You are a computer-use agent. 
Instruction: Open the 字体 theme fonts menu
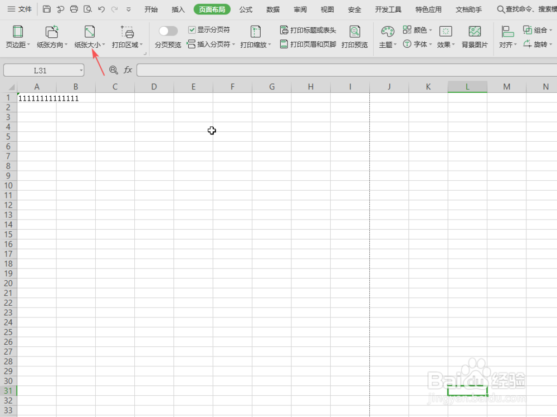point(417,44)
